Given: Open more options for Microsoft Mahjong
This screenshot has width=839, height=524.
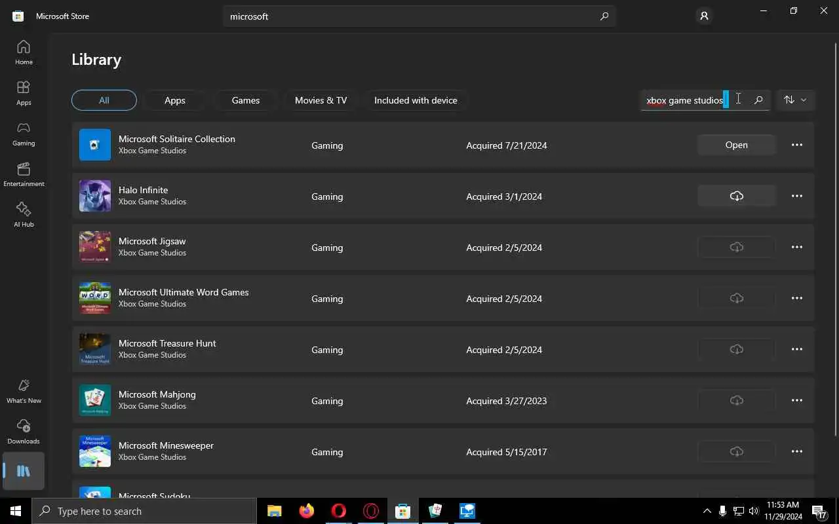Looking at the screenshot, I should [797, 400].
